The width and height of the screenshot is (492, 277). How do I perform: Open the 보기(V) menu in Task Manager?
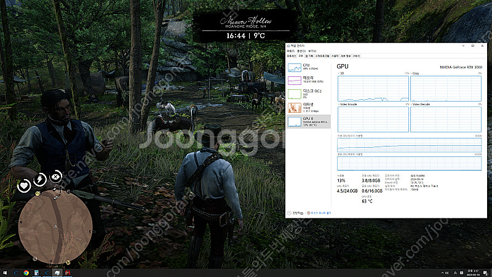(x=312, y=51)
